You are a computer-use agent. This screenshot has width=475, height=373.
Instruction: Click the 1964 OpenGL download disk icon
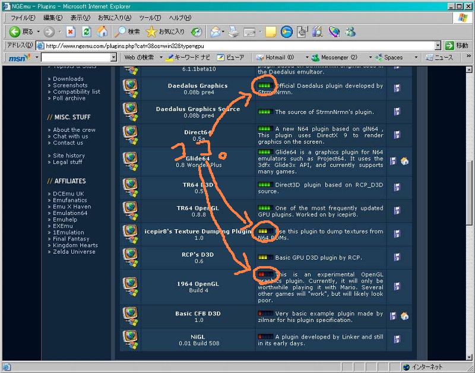point(397,287)
